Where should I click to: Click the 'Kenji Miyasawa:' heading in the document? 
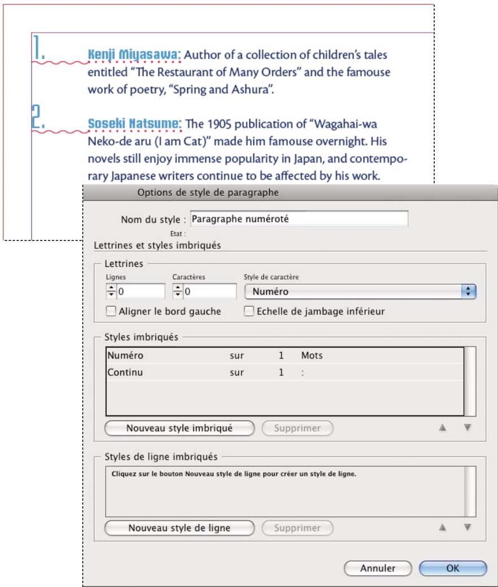[134, 55]
